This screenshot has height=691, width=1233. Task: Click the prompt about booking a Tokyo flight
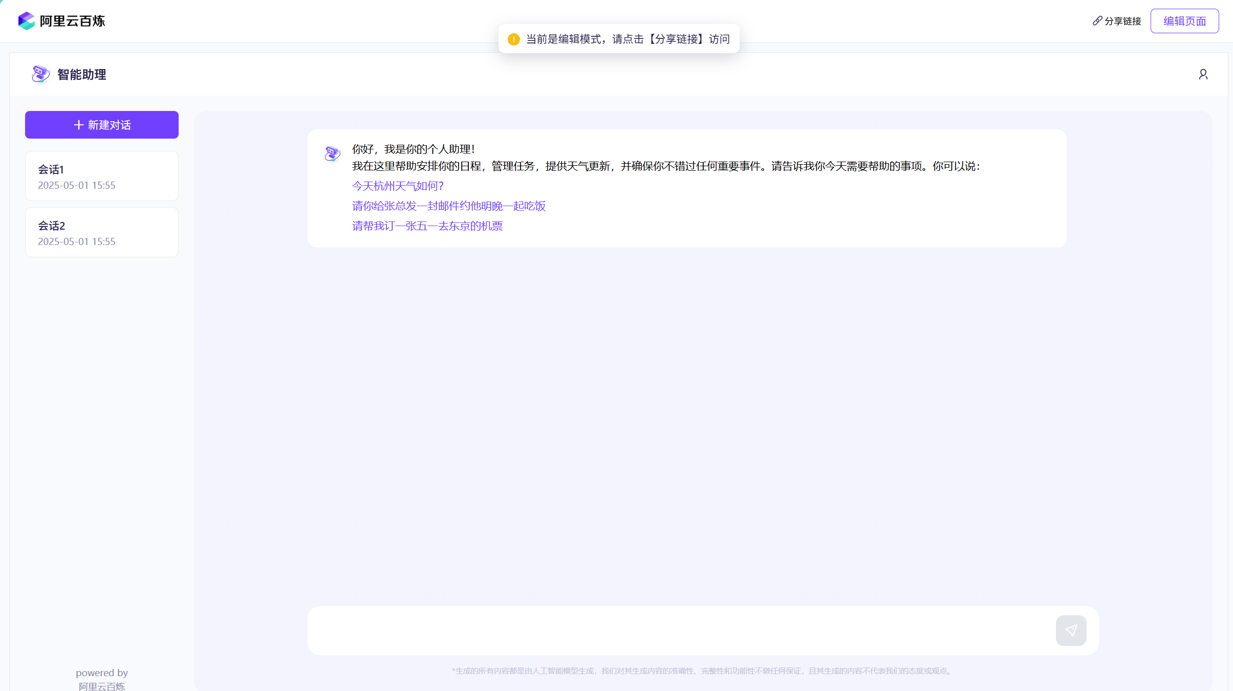(x=427, y=226)
